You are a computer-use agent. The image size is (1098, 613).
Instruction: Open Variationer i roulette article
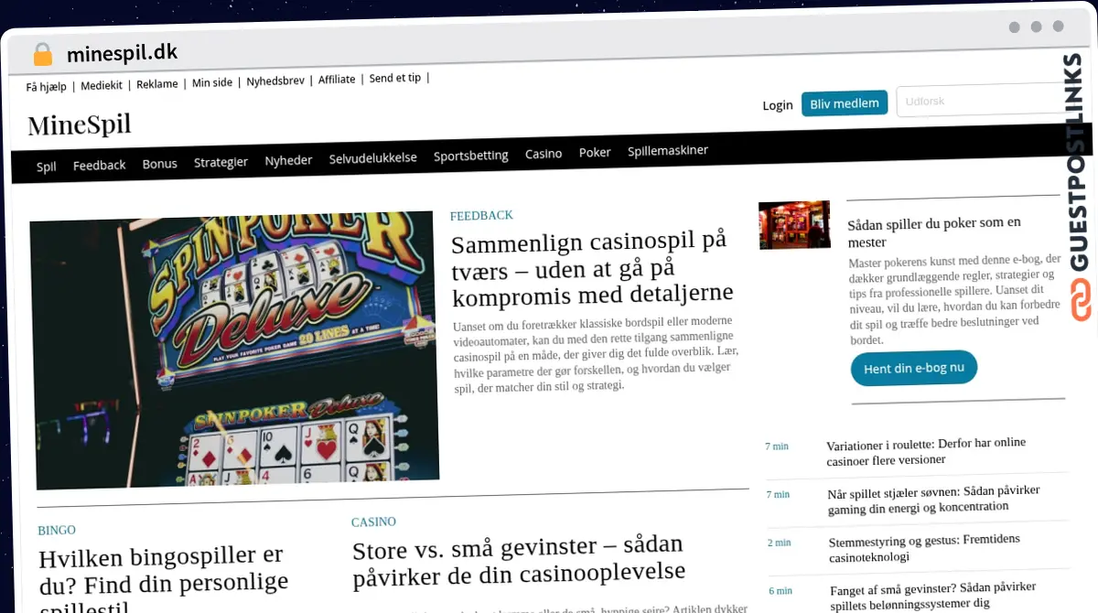click(x=926, y=451)
